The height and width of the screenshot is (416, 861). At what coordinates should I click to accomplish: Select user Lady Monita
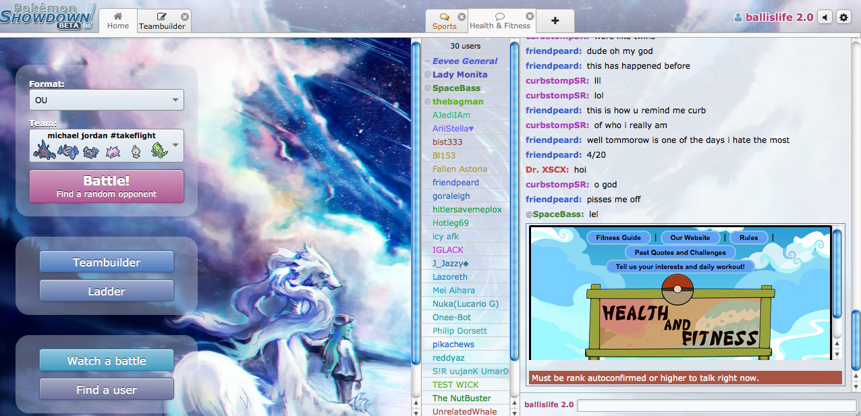(x=466, y=75)
